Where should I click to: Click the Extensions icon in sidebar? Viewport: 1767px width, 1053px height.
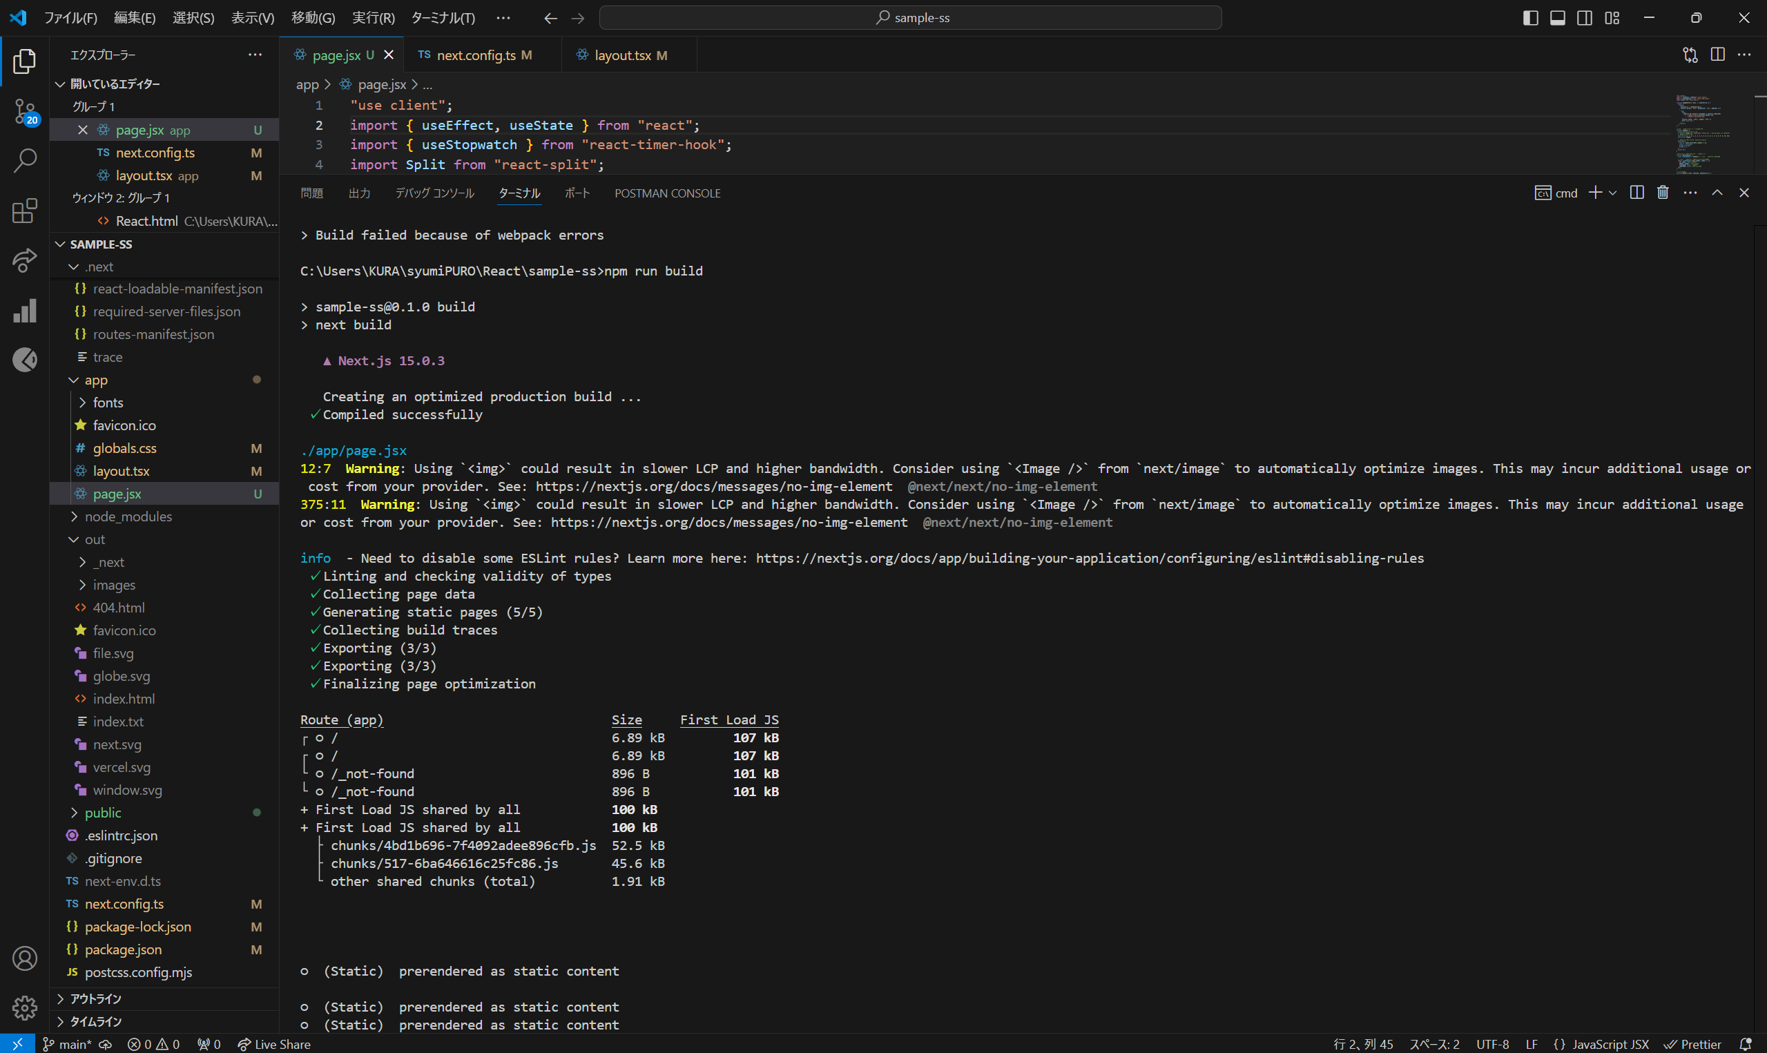tap(25, 211)
